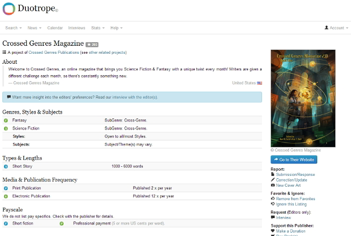Screen dimensions: 351x236
Task: Click the Go to Their Website button
Action: [x=294, y=160]
